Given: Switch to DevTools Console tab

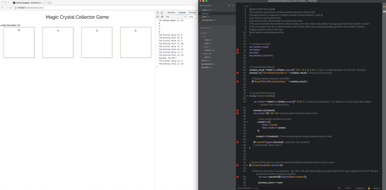Looking at the screenshot, I should click(182, 12).
